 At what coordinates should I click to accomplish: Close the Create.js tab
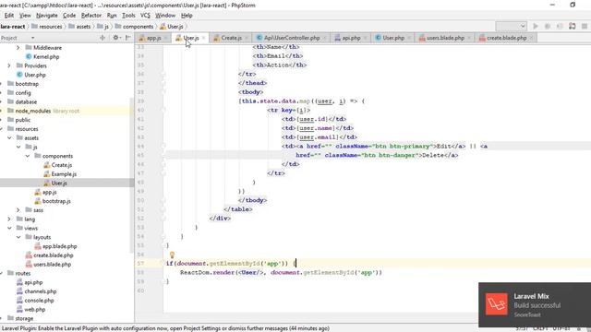pyautogui.click(x=247, y=38)
